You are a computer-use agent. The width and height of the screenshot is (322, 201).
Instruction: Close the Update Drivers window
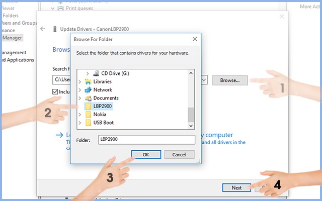tap(282, 17)
